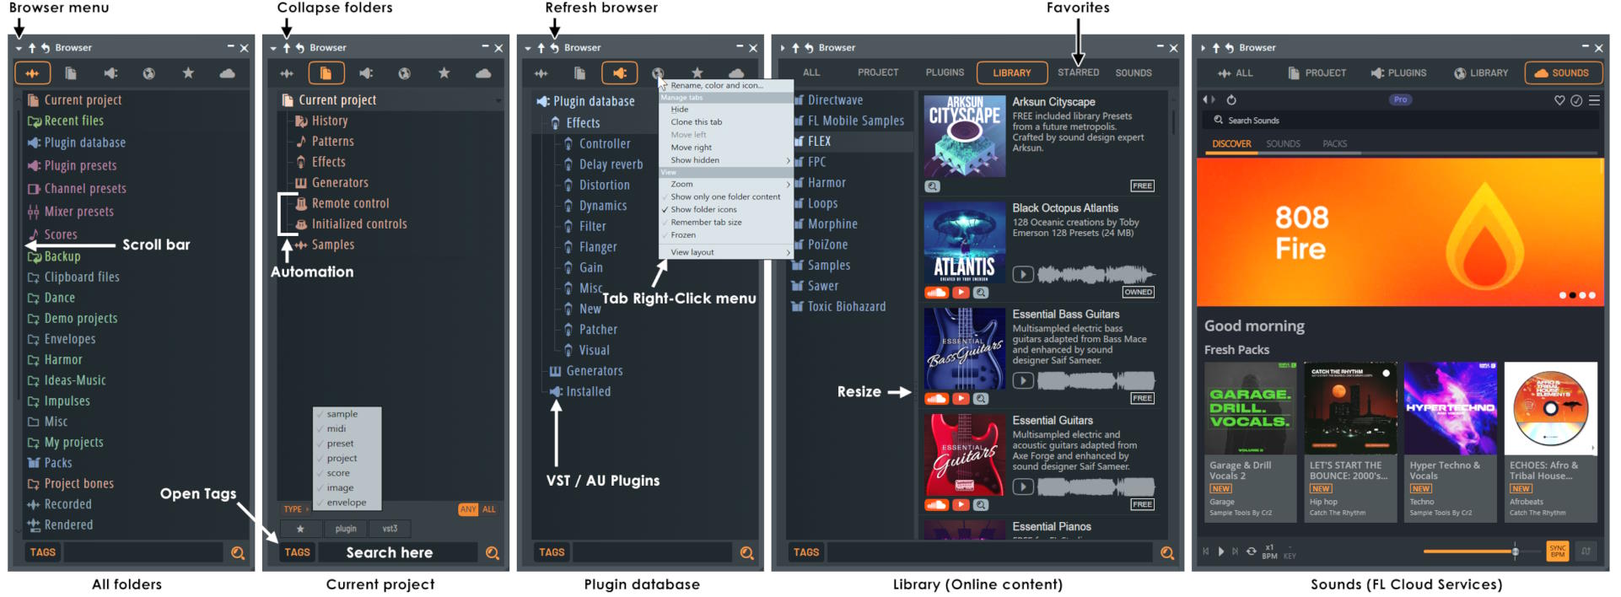Toggle the SYNC BPM button
This screenshot has height=597, width=1621.
click(1557, 551)
